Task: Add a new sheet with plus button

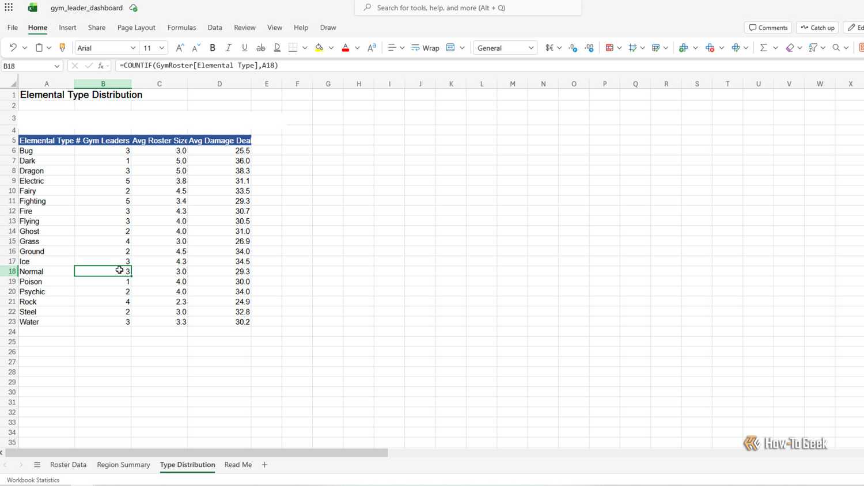Action: pos(264,465)
